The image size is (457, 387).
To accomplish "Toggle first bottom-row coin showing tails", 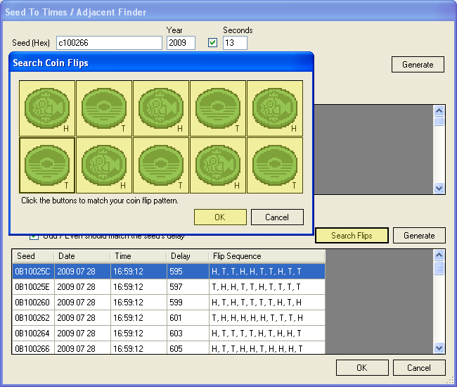I will click(46, 165).
